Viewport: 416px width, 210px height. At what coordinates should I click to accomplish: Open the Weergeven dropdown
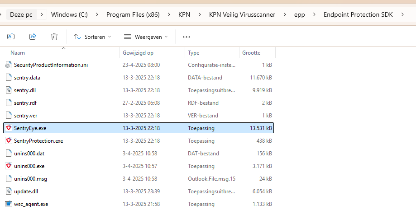point(146,37)
